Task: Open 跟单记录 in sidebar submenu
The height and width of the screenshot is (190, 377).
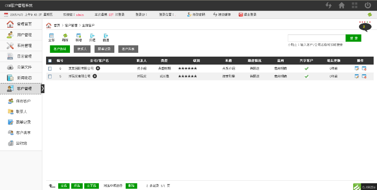Action: pos(19,122)
